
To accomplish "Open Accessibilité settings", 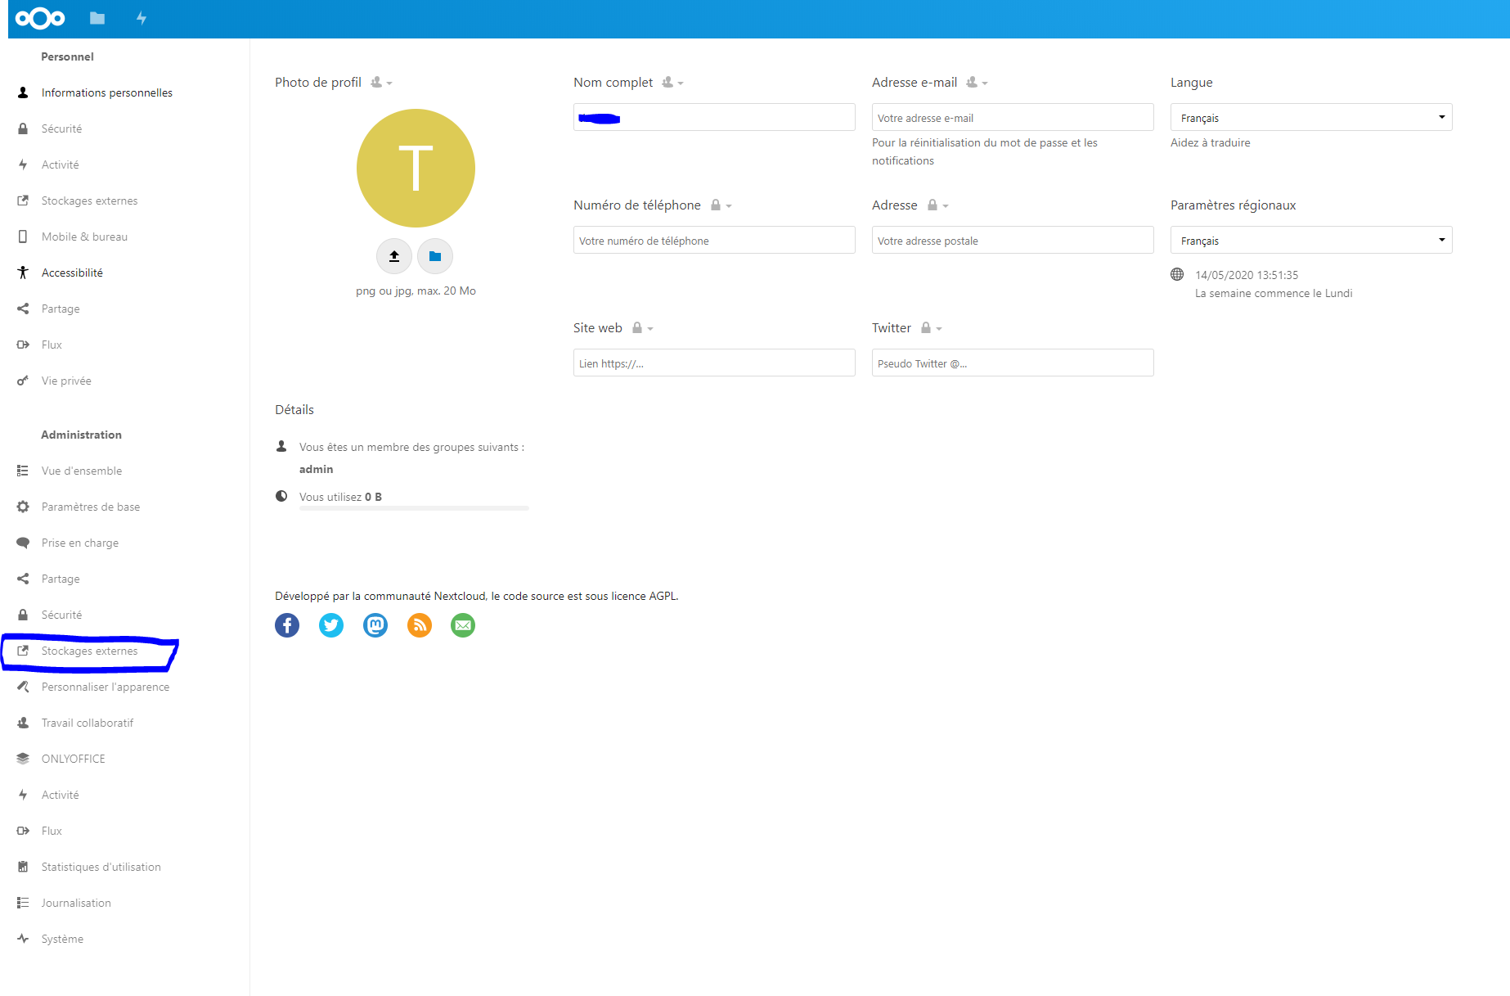I will (x=72, y=273).
